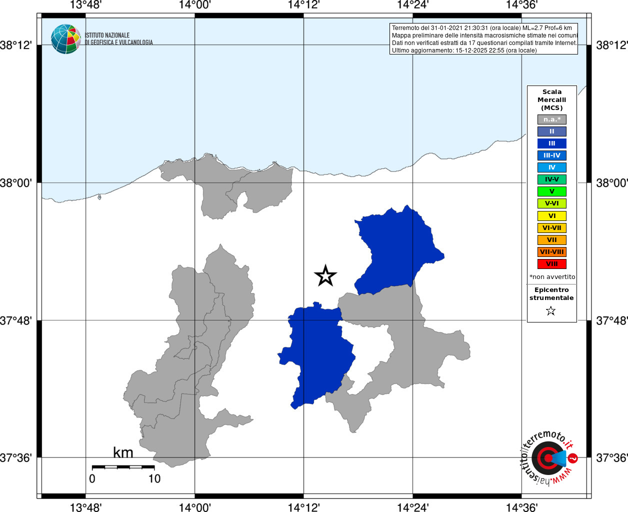The image size is (628, 512).
Task: Click the km scale bar
Action: point(123,467)
